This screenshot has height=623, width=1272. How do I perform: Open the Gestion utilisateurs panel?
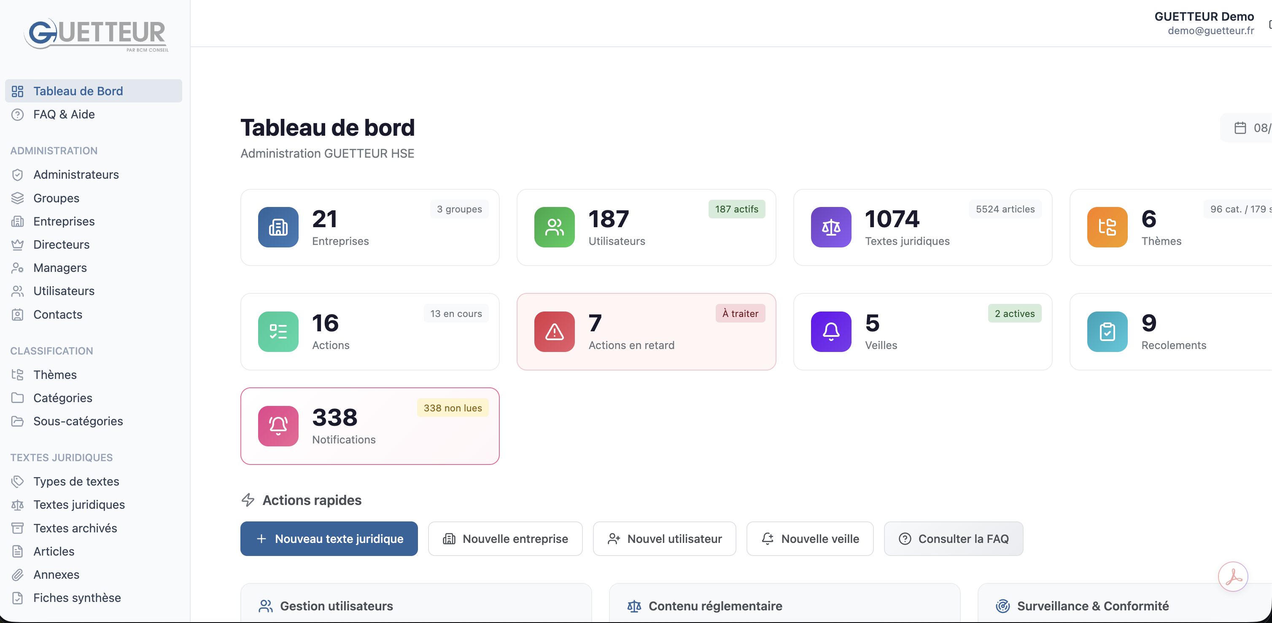point(416,603)
